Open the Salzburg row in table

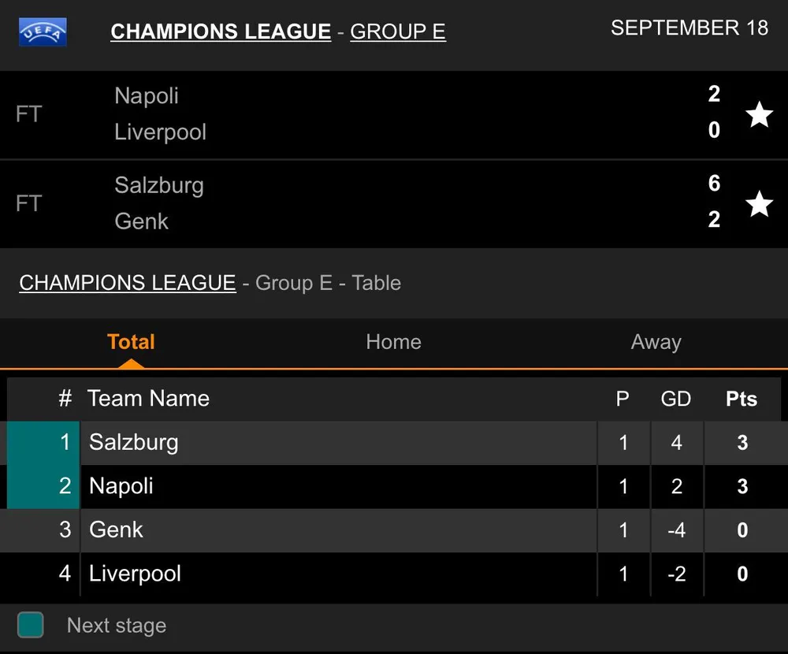[x=134, y=442]
